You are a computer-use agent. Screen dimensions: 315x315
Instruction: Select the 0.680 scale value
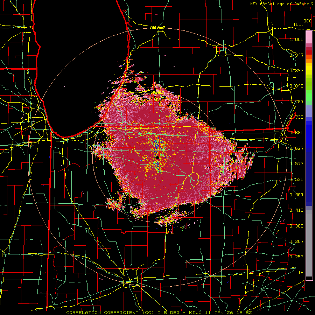[x=296, y=133]
